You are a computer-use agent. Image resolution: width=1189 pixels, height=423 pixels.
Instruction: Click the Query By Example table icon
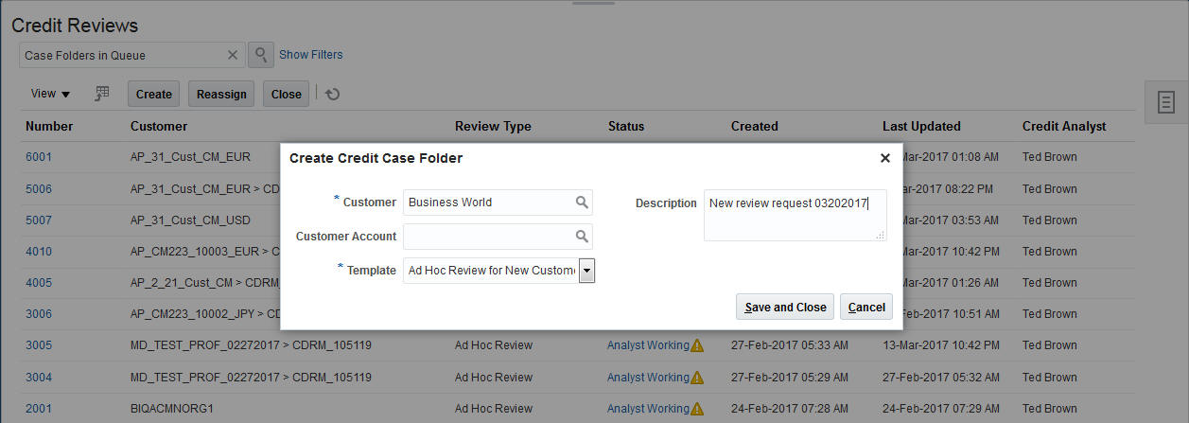click(x=103, y=93)
